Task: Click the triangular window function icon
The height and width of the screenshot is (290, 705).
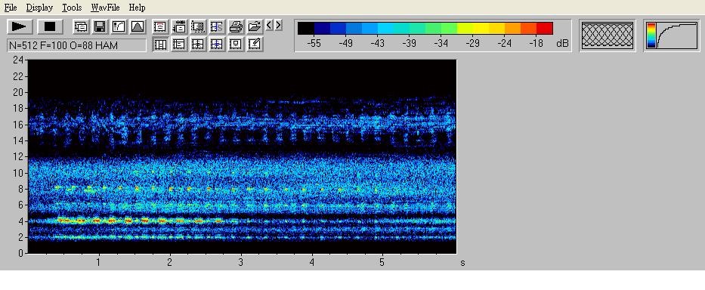Action: (138, 26)
